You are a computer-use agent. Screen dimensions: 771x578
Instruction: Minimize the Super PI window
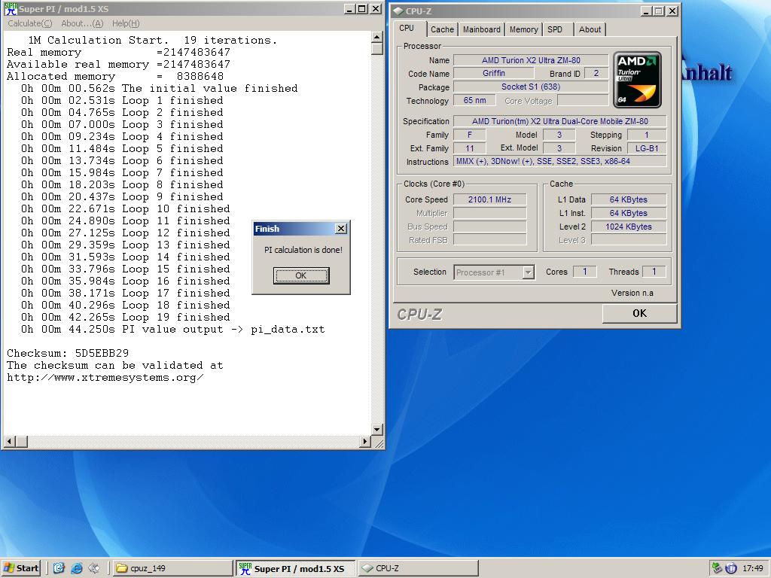[x=349, y=9]
